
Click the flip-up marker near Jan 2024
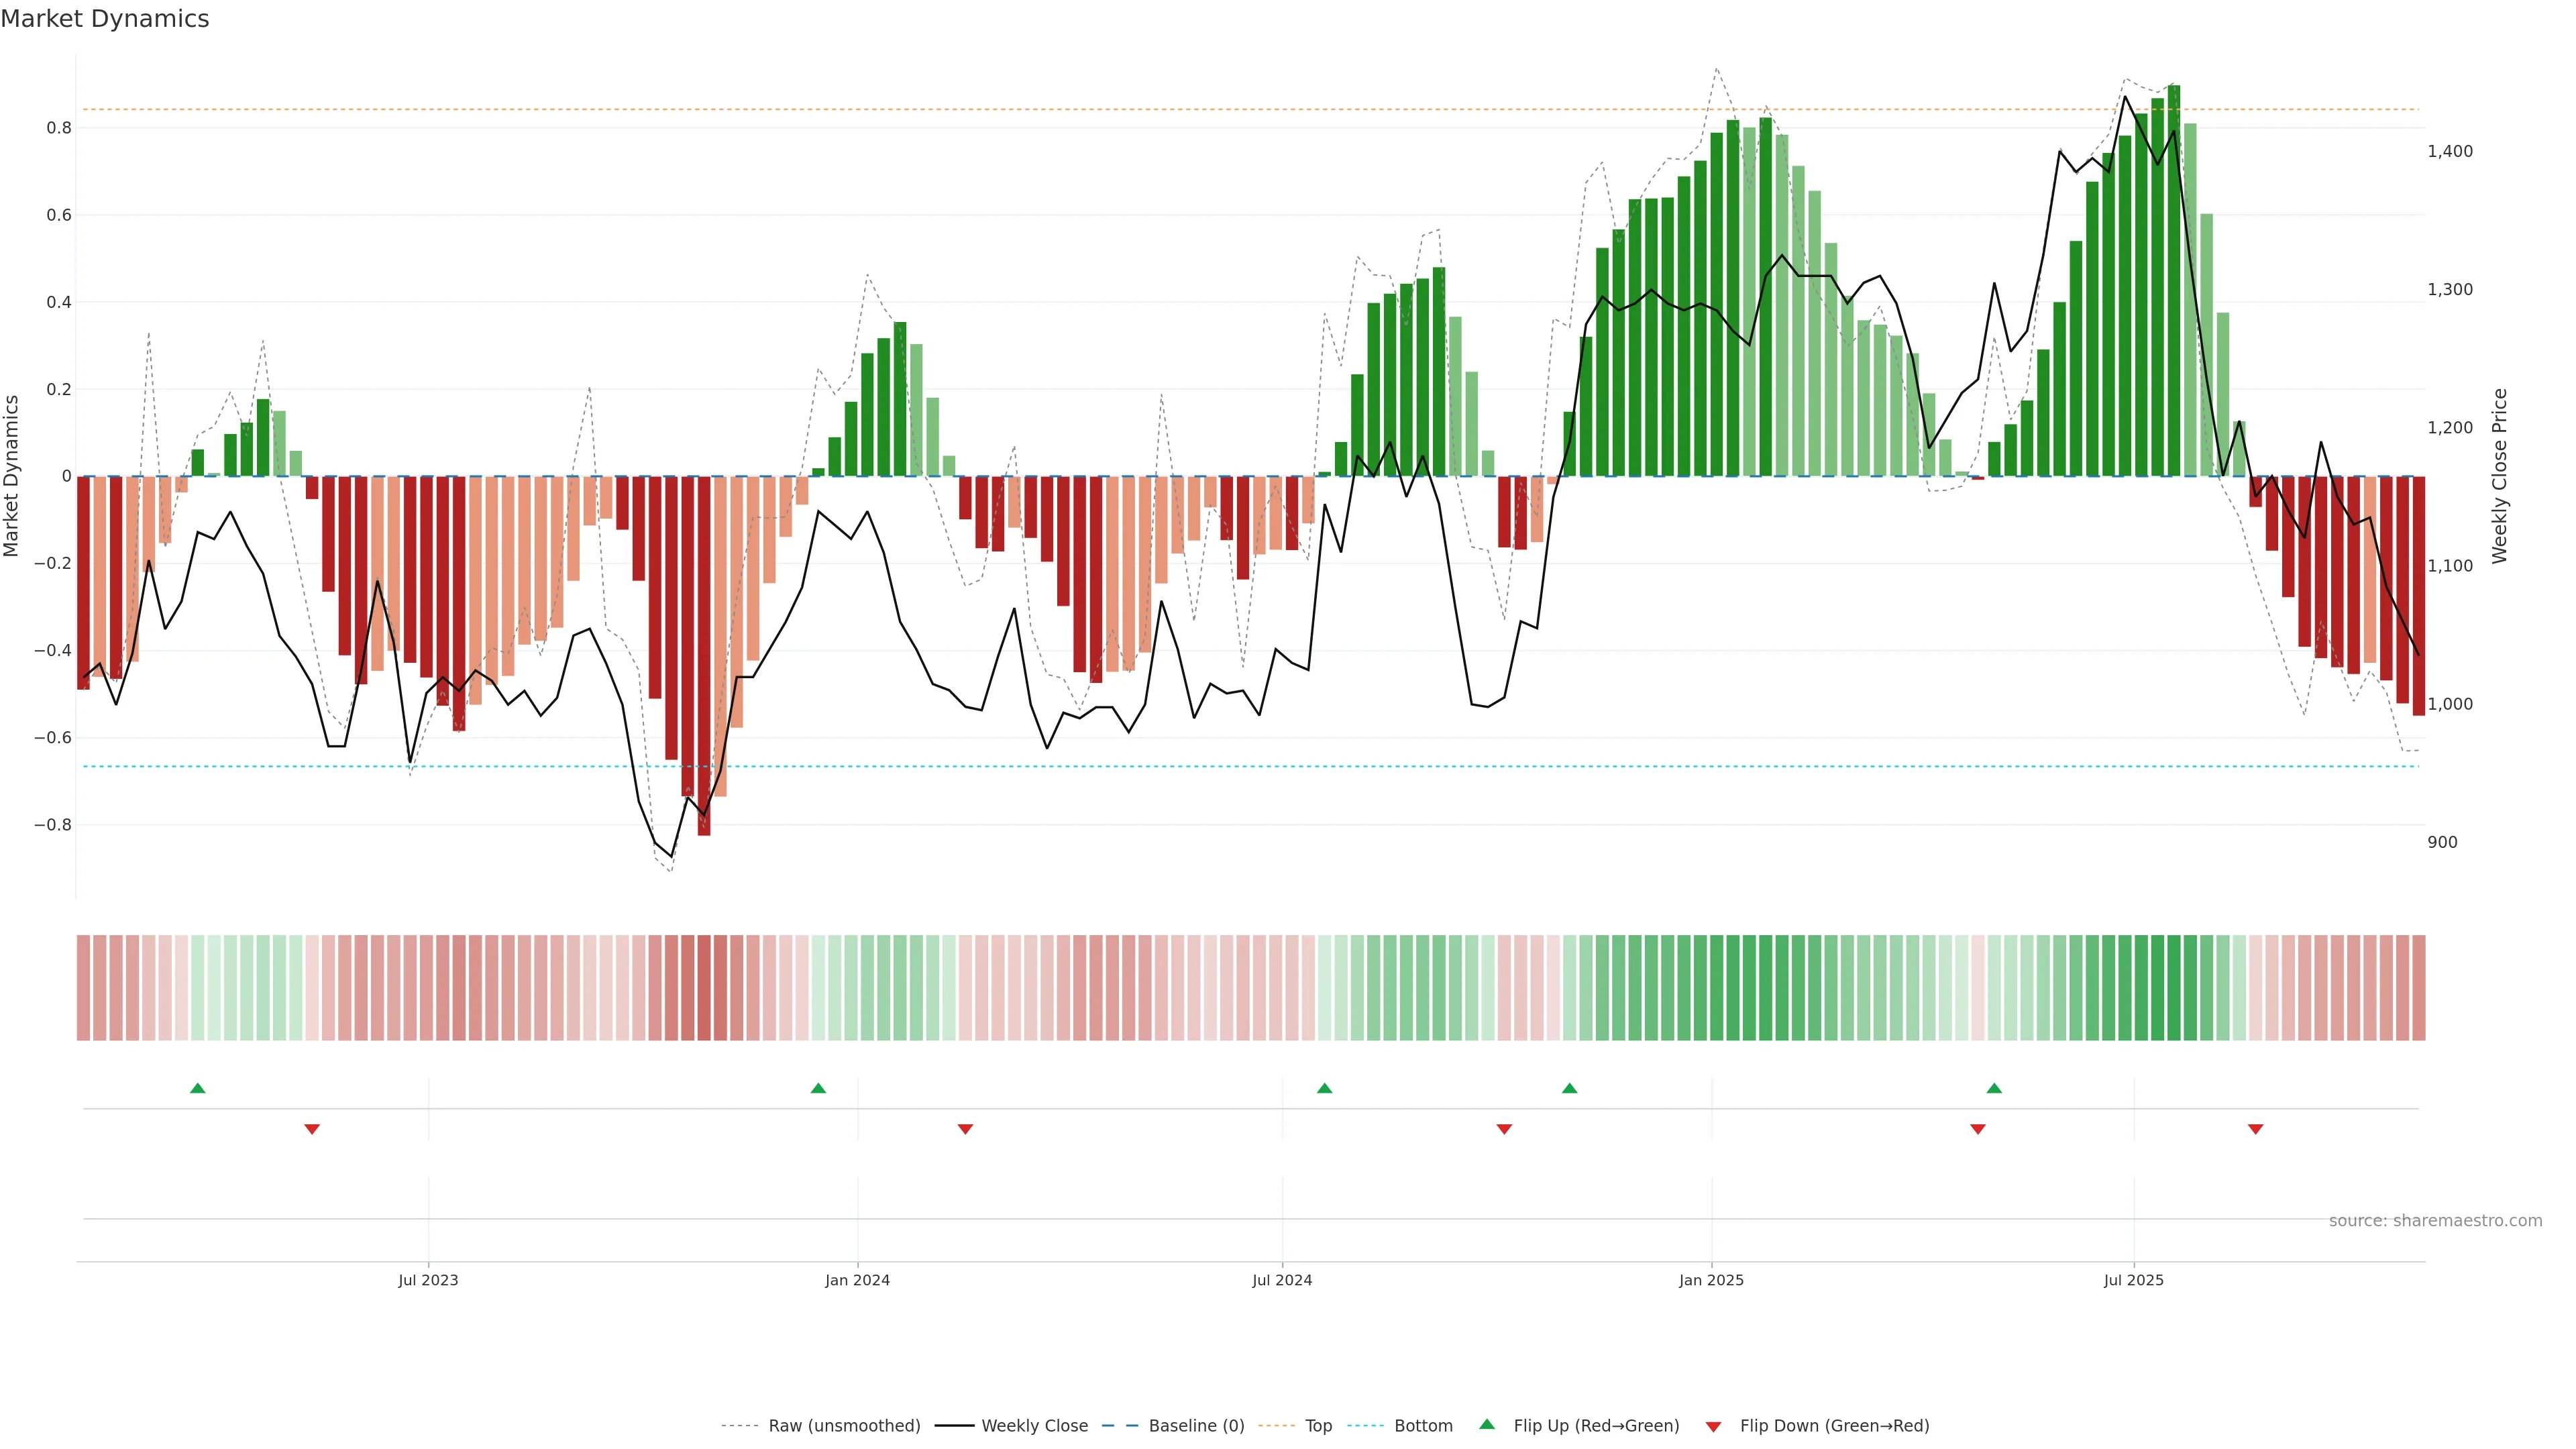point(818,1088)
